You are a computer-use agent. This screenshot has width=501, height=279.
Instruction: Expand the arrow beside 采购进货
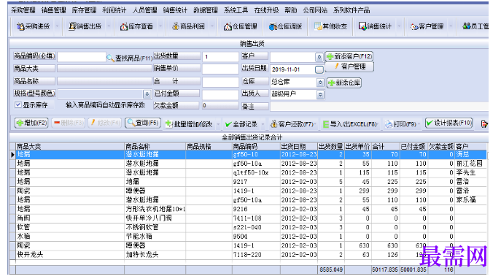(57, 26)
